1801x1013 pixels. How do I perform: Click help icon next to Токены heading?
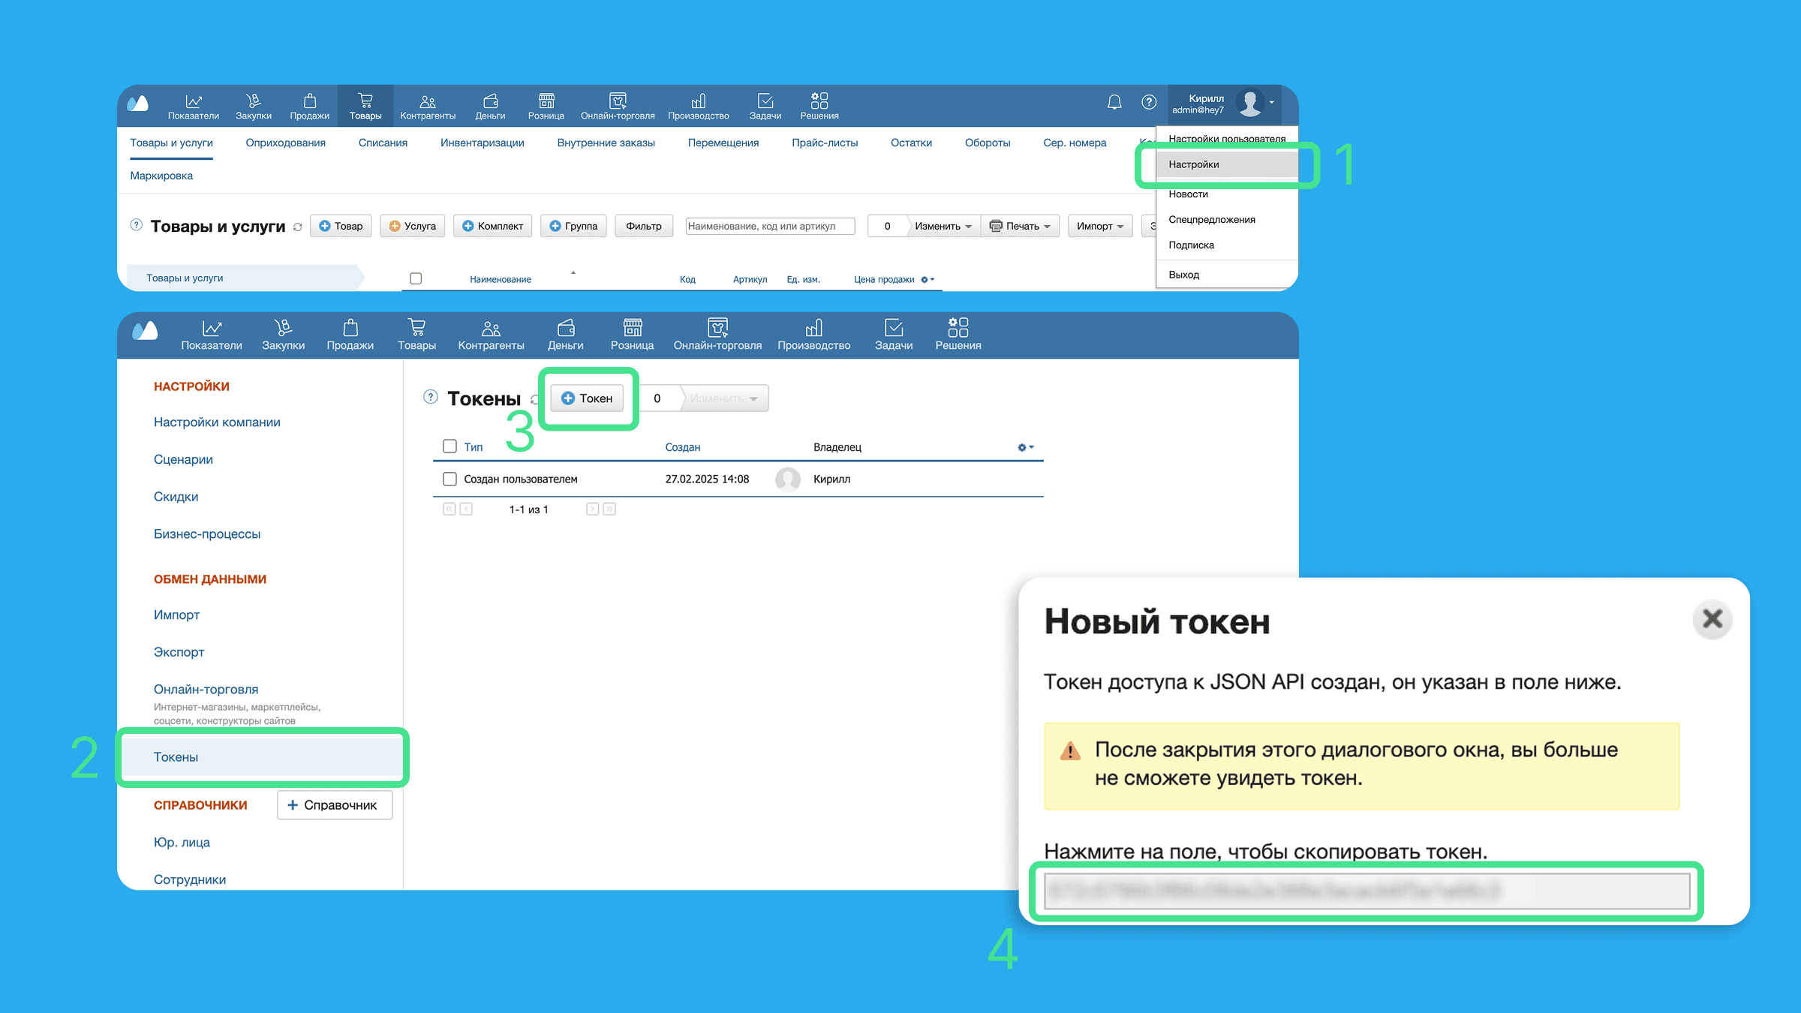pos(430,397)
